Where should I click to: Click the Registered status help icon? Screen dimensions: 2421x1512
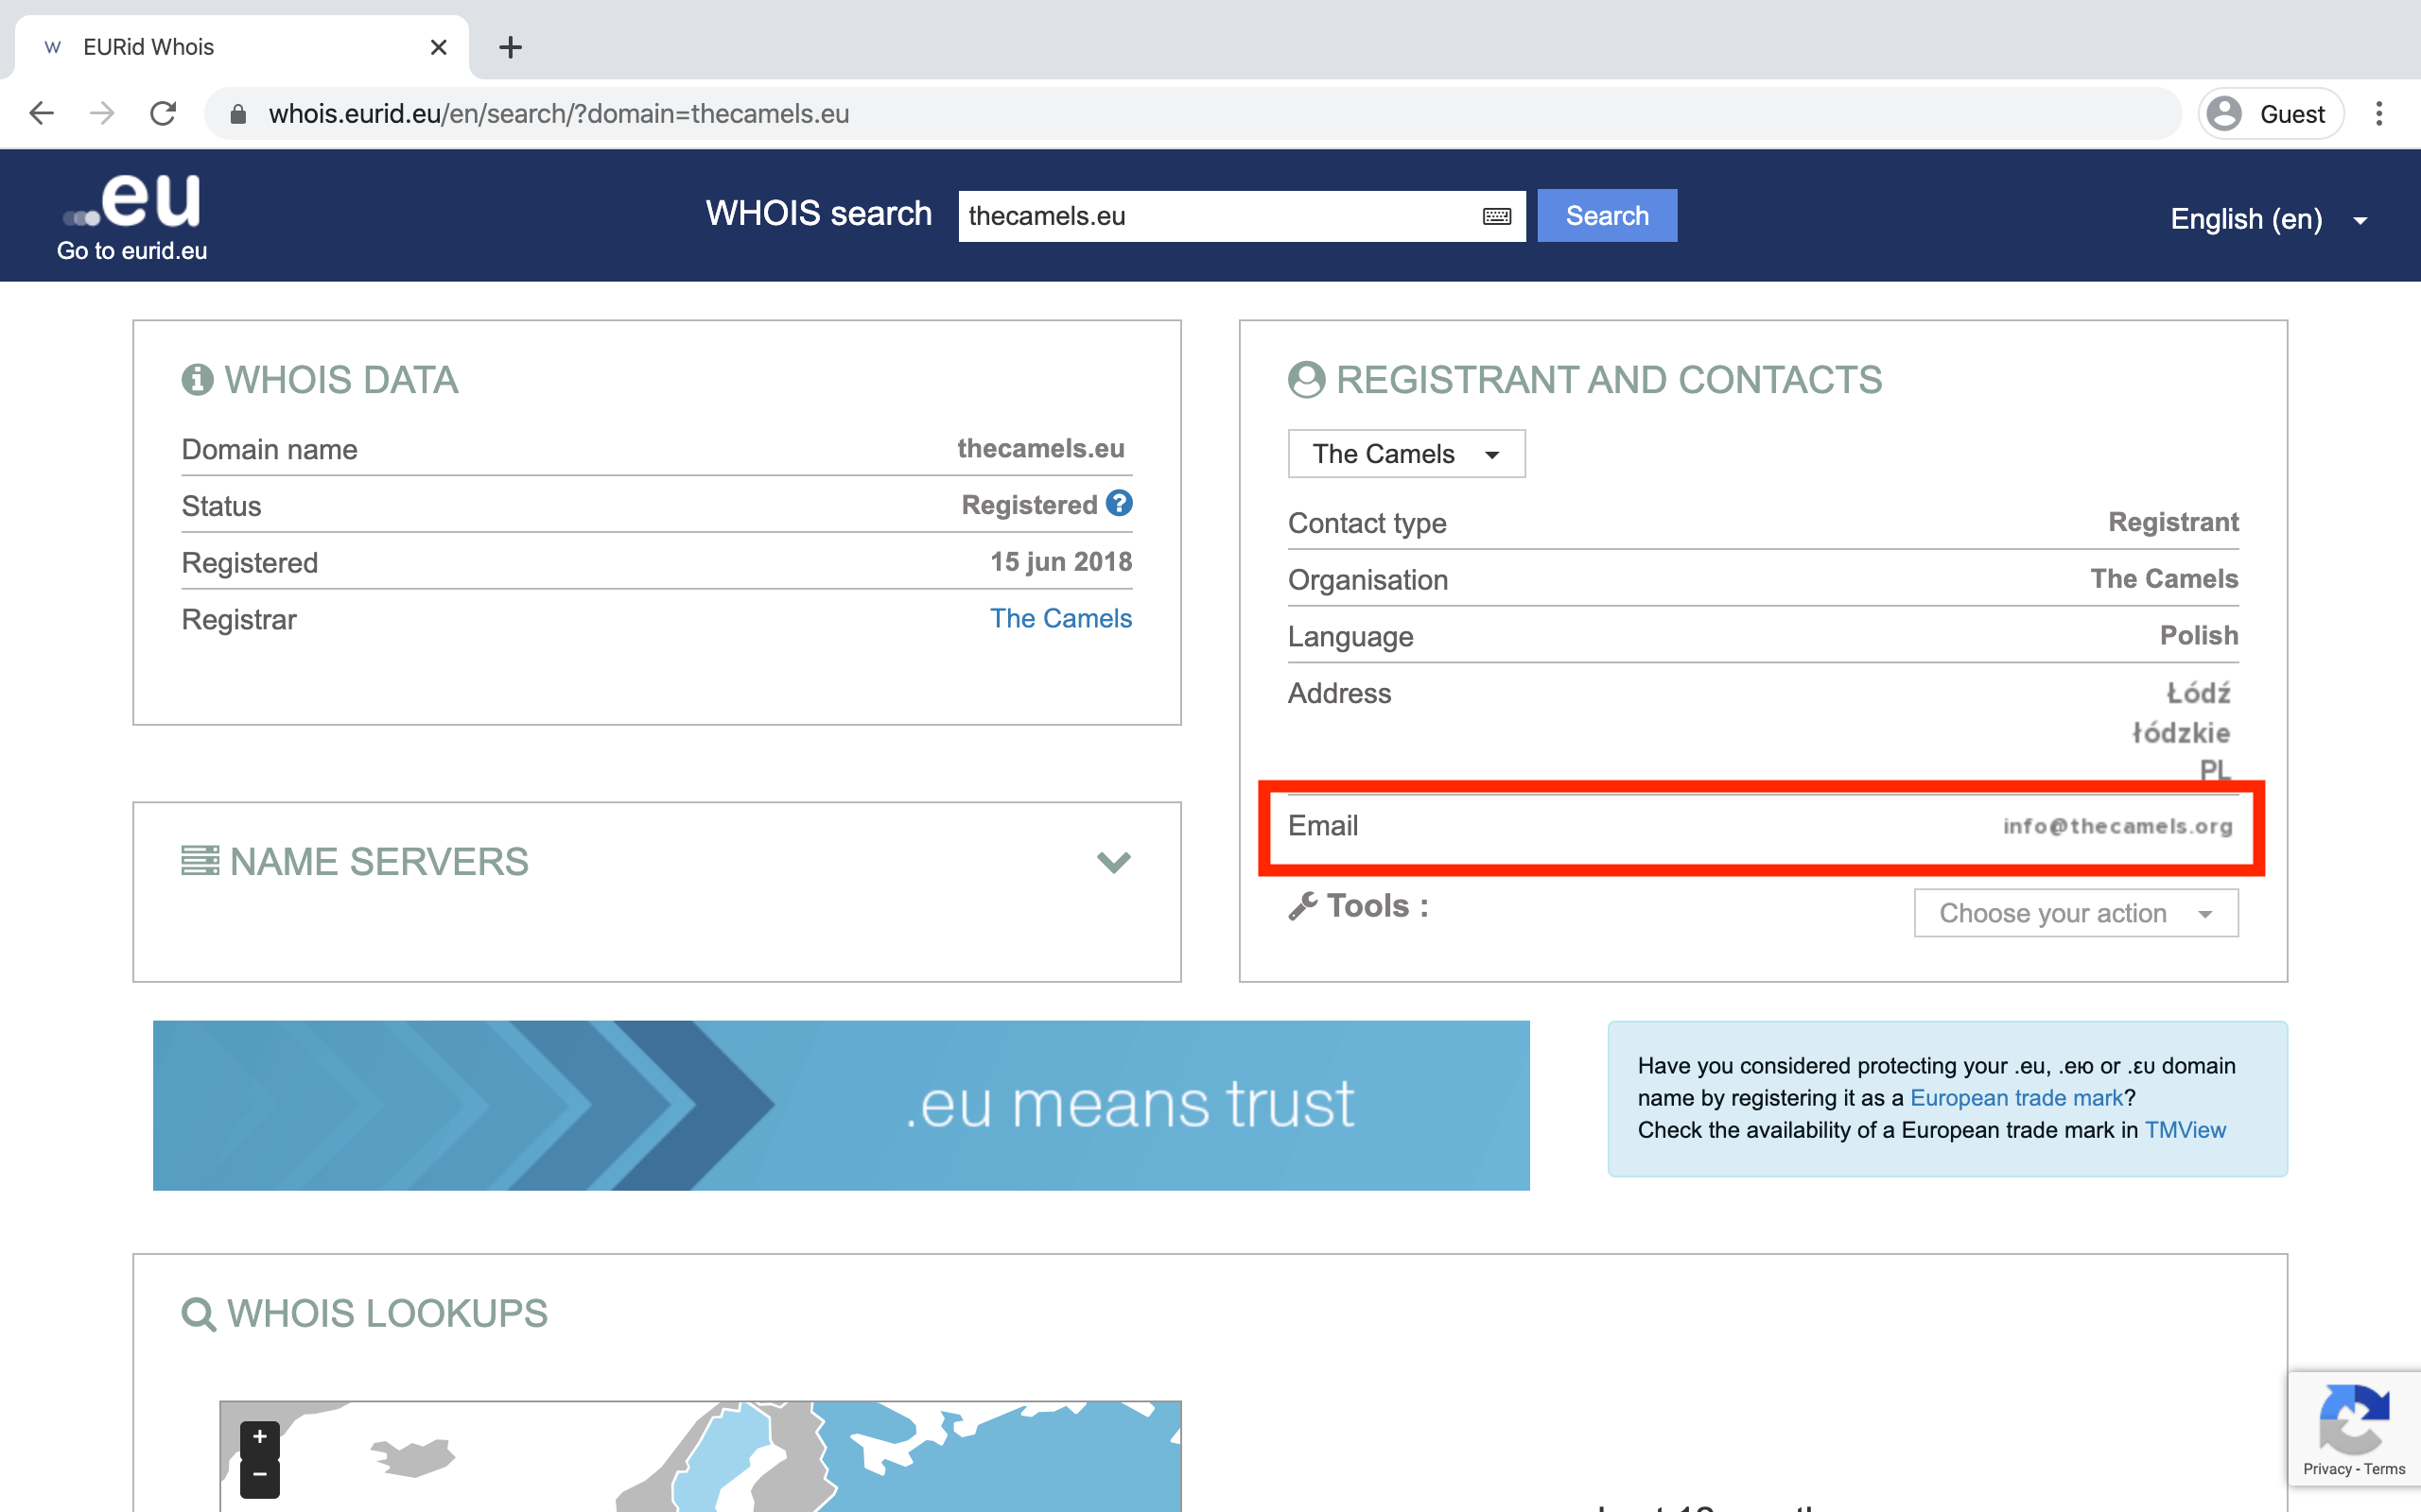(1120, 503)
